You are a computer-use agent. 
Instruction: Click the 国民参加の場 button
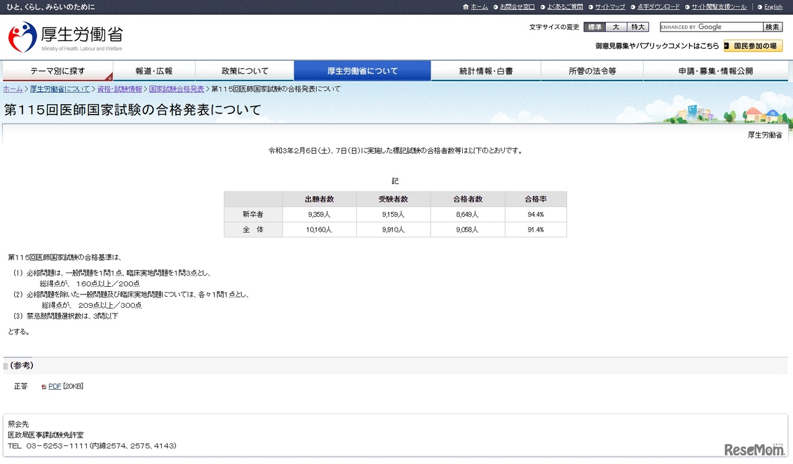point(753,46)
